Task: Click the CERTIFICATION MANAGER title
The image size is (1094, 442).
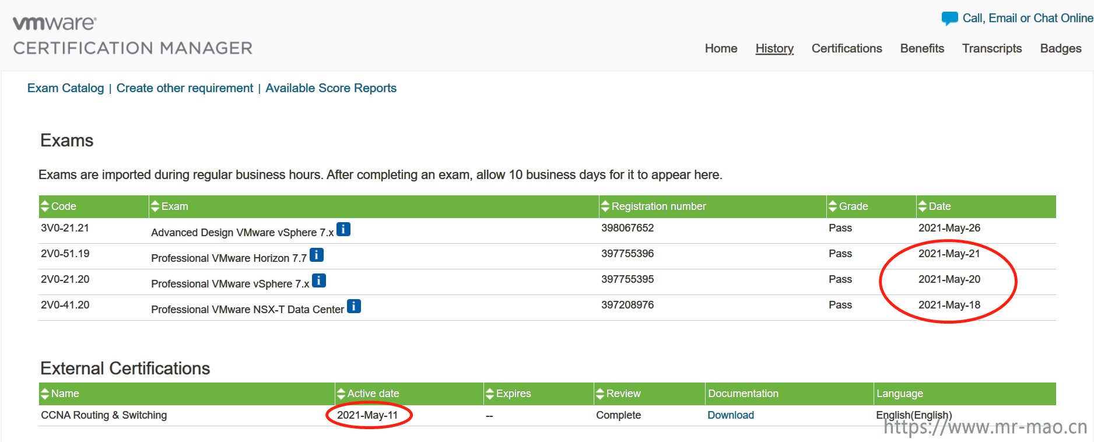Action: click(133, 48)
